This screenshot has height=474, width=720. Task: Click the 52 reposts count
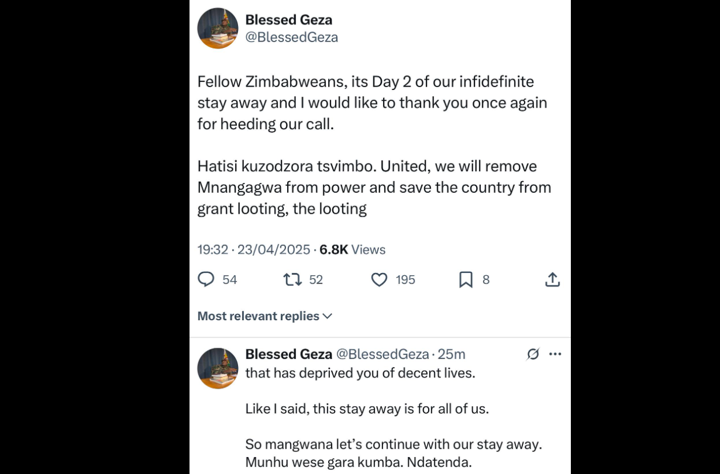(x=316, y=280)
